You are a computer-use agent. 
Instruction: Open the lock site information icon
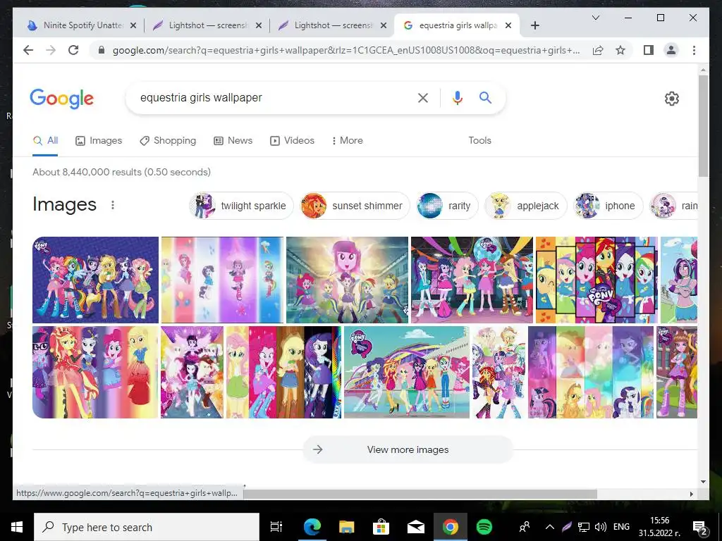pyautogui.click(x=102, y=50)
